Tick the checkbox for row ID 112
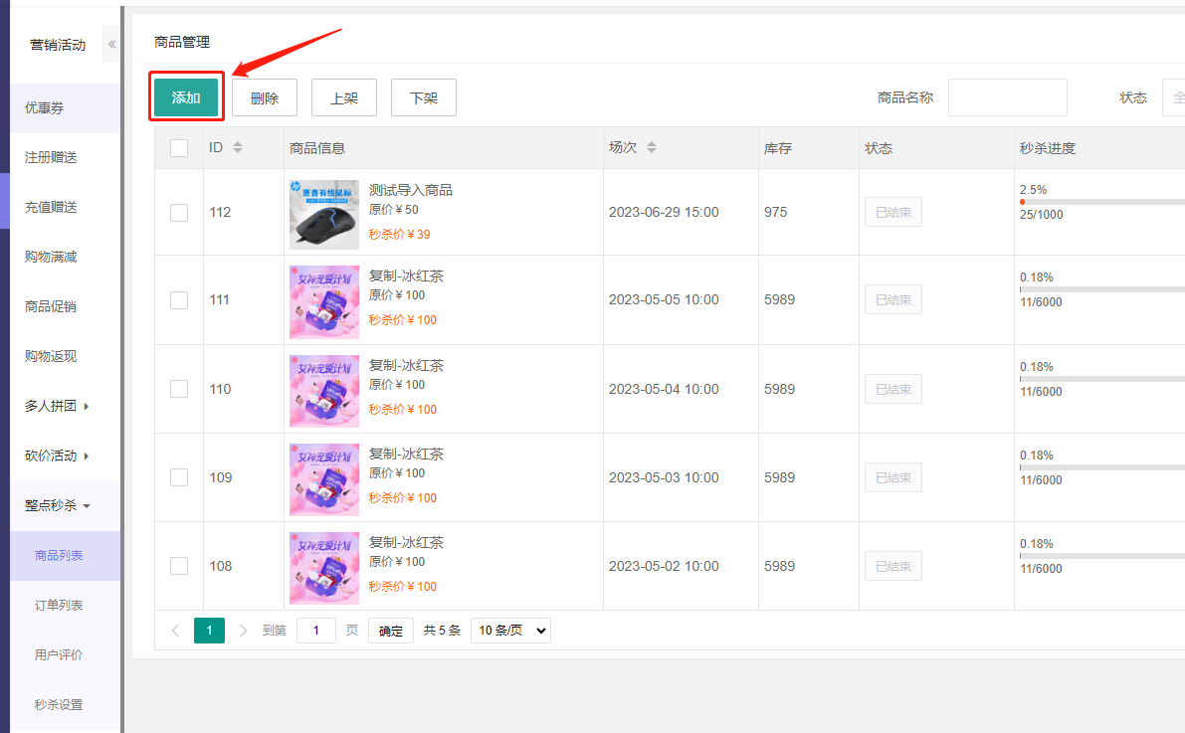The image size is (1185, 733). [179, 212]
